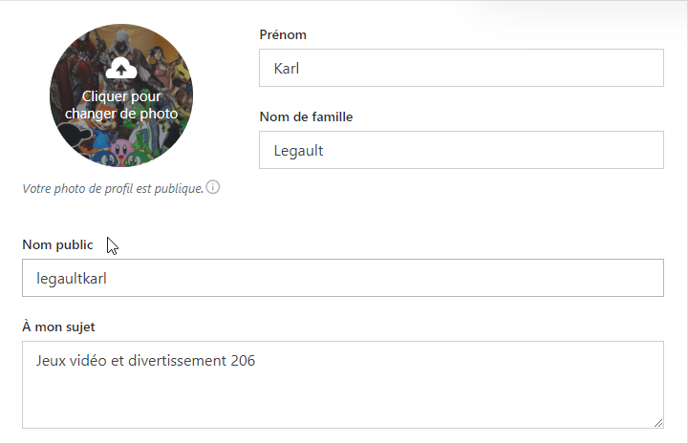
Task: Click "Cliquer pour changer de photo" text
Action: (121, 104)
